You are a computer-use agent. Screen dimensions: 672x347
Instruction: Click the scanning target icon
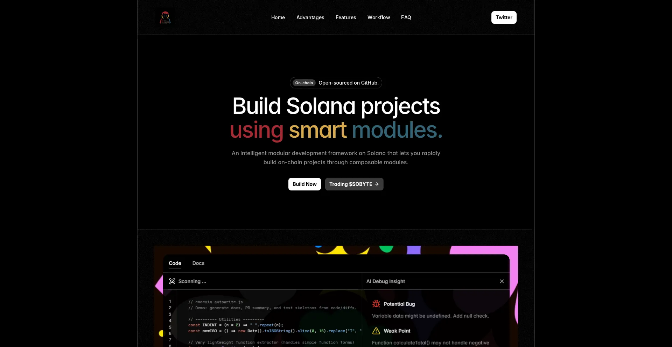point(172,281)
